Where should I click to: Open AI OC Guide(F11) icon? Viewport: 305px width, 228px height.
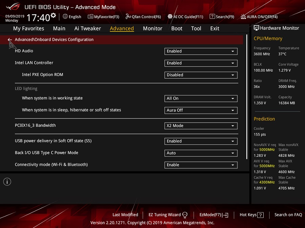tap(170, 17)
